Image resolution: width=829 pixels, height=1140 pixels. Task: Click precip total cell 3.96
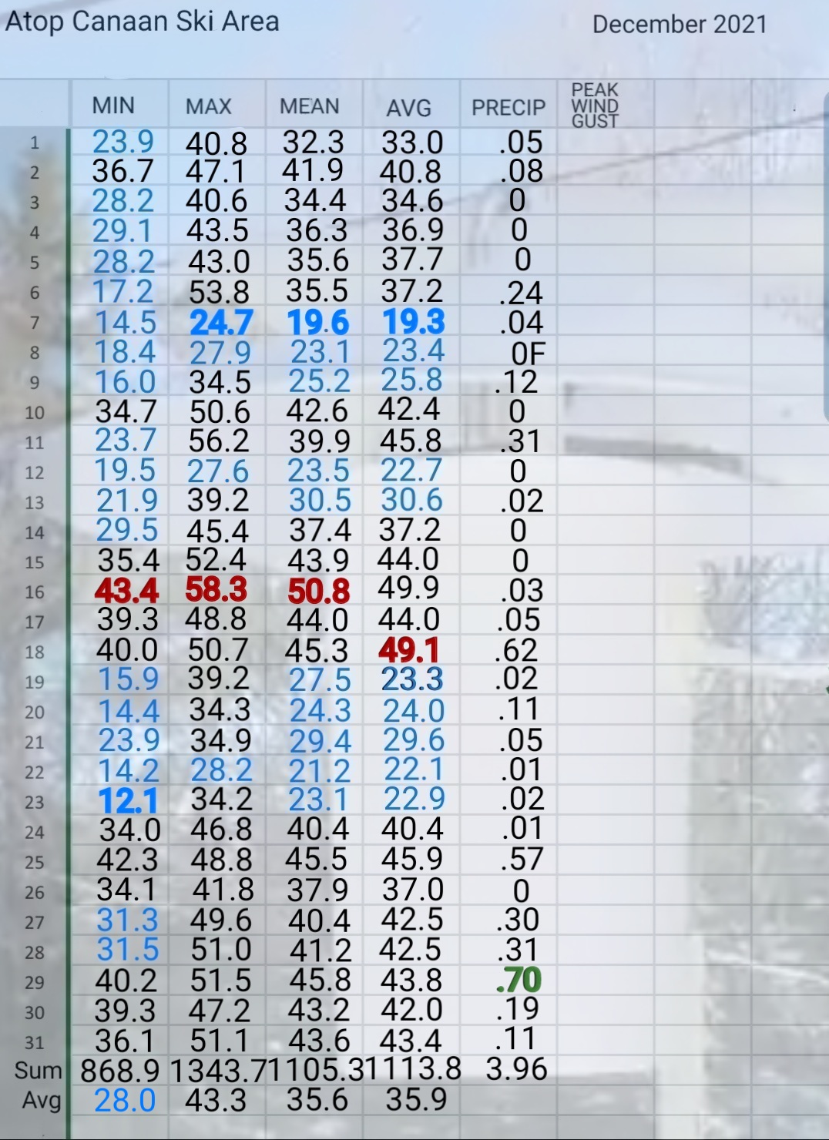[x=517, y=1069]
